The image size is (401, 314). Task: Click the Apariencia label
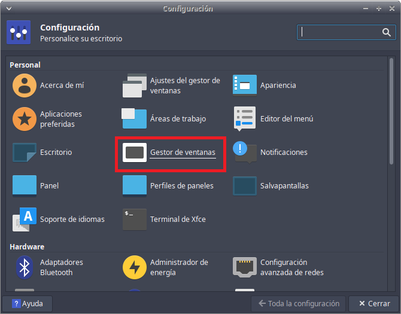(x=278, y=86)
